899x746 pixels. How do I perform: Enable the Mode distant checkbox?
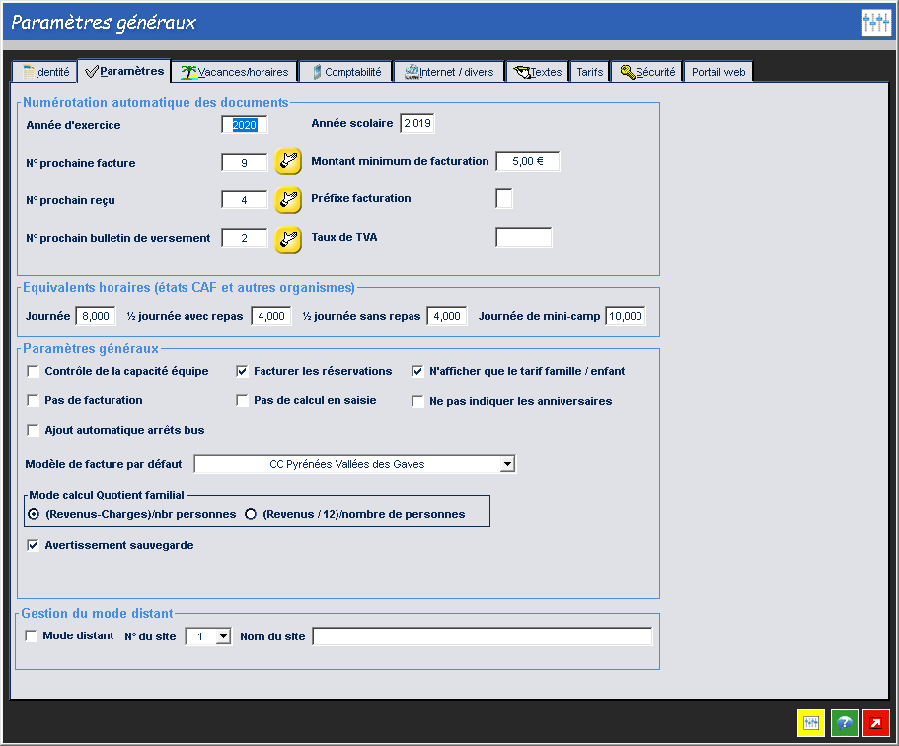pyautogui.click(x=32, y=636)
